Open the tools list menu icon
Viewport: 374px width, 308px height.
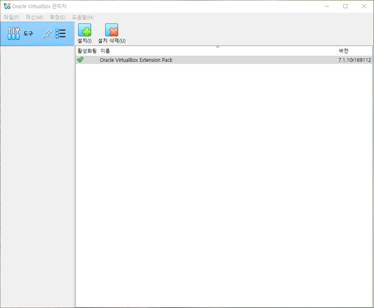(x=60, y=34)
